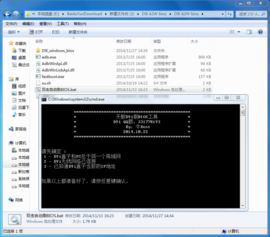Click the magnifier icon in search box

point(263,14)
